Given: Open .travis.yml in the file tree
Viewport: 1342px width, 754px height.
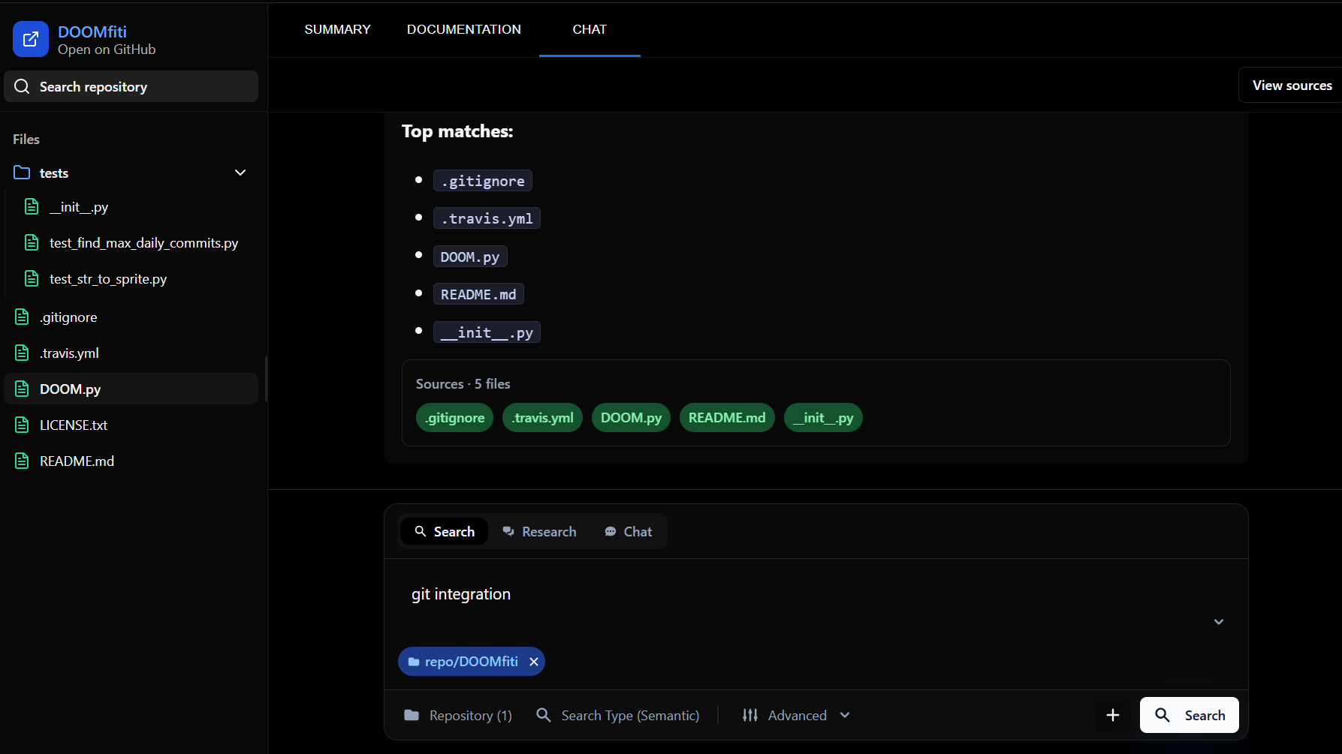Looking at the screenshot, I should tap(69, 353).
